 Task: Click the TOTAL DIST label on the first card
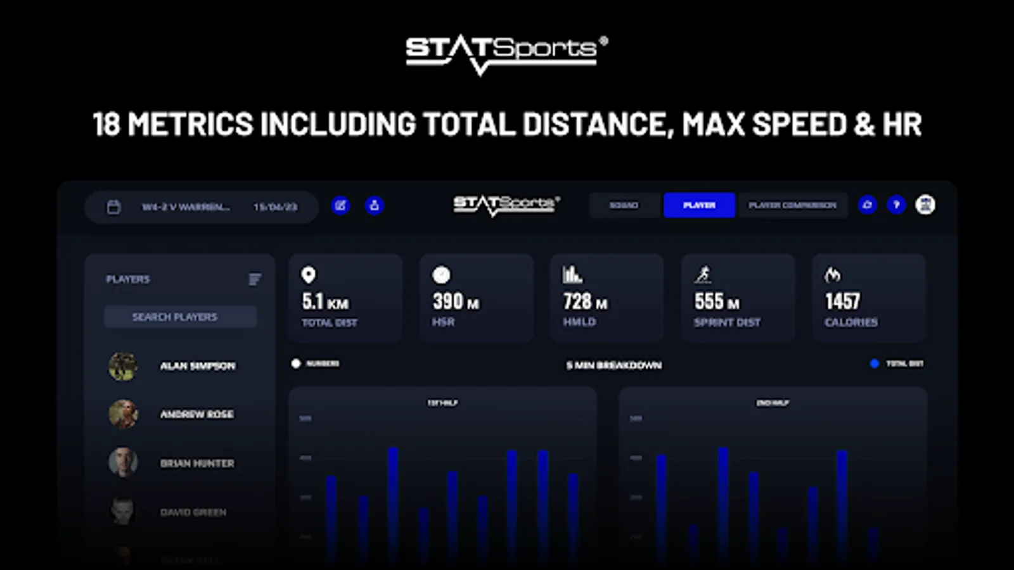click(x=330, y=323)
